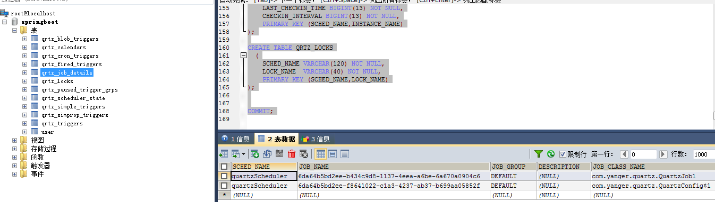
Task: Check the first quartzScheduler row checkbox
Action: pos(225,176)
